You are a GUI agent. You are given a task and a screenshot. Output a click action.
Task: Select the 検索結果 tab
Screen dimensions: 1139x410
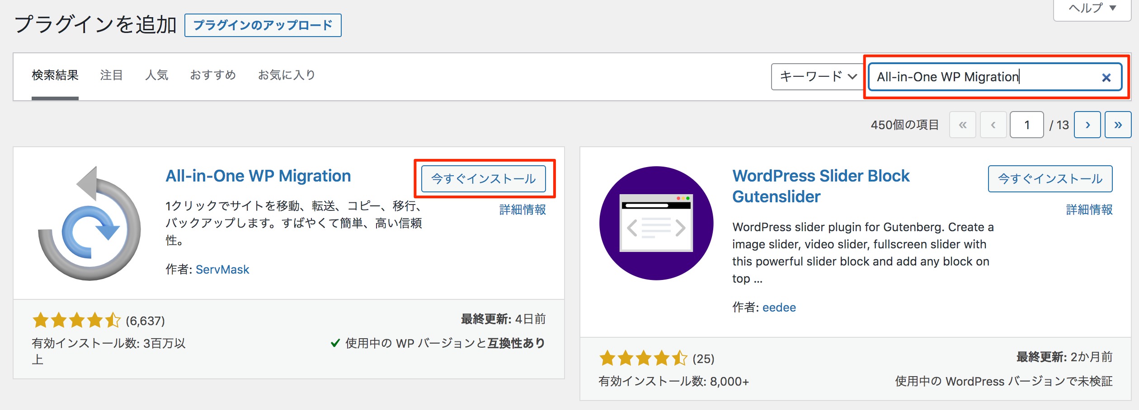(55, 75)
